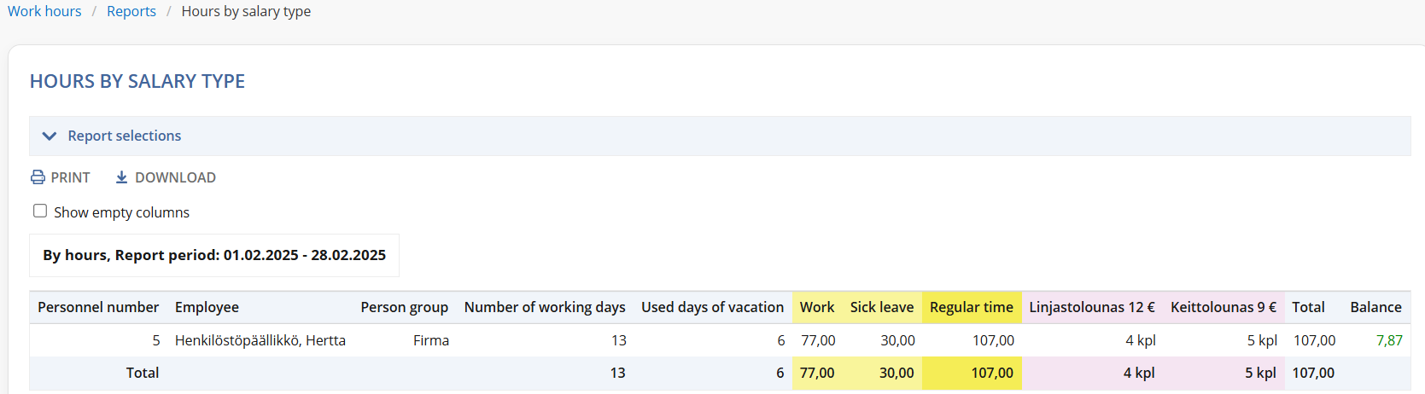The height and width of the screenshot is (394, 1425).
Task: Click the download arrow icon
Action: coord(121,177)
